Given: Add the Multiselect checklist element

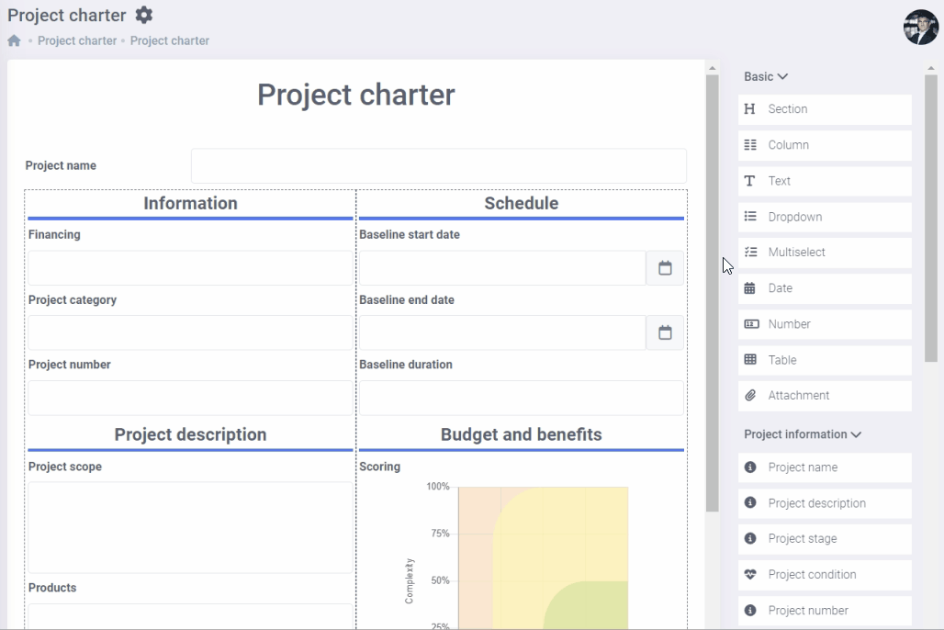Looking at the screenshot, I should pyautogui.click(x=796, y=253).
